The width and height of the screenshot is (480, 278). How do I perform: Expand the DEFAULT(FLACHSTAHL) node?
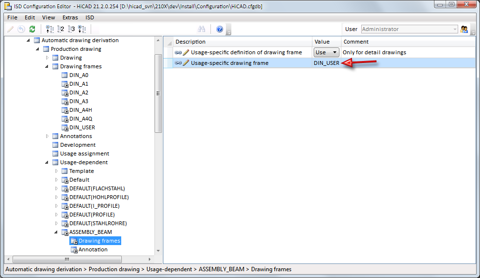pos(56,188)
